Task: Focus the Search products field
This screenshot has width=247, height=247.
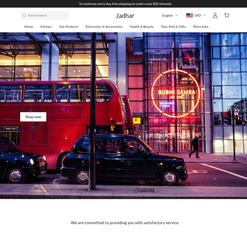Action: (44, 16)
